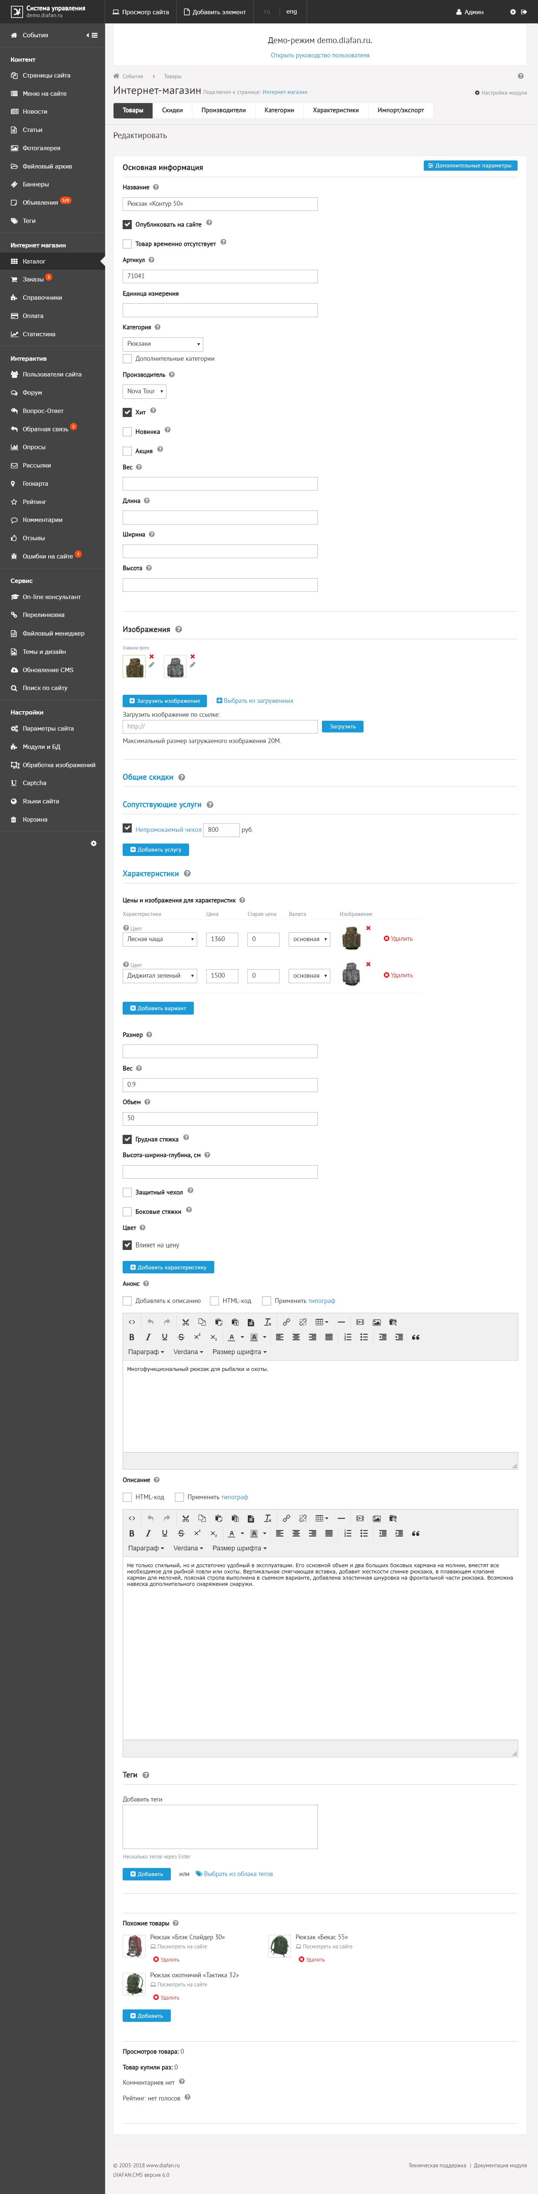Click align center icon in Описание editor
Viewport: 538px width, 2194px height.
tap(296, 1533)
